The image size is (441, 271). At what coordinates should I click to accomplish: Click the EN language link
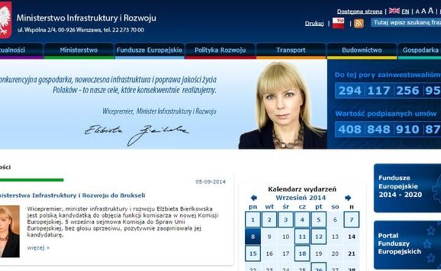(x=405, y=12)
